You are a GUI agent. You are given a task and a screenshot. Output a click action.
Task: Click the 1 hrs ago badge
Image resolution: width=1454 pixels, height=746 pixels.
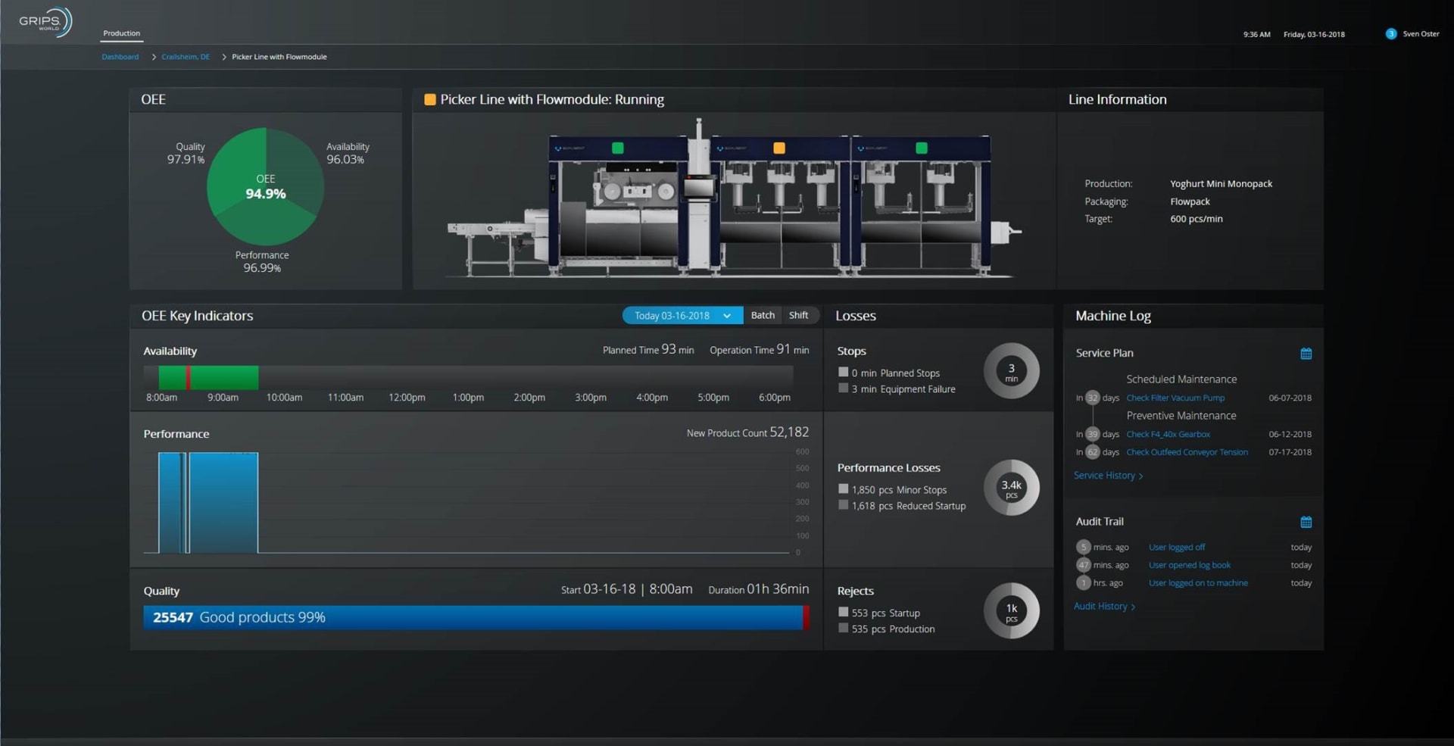[1084, 583]
